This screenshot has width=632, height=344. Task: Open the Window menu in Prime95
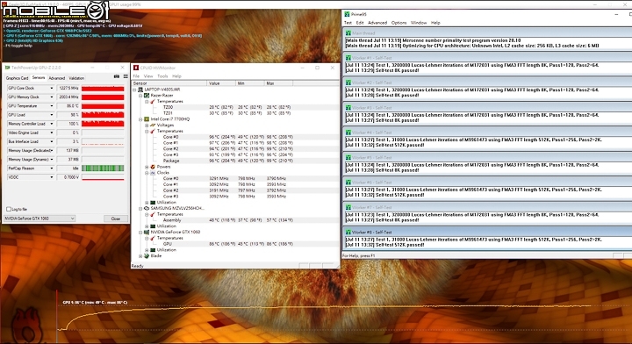click(419, 23)
